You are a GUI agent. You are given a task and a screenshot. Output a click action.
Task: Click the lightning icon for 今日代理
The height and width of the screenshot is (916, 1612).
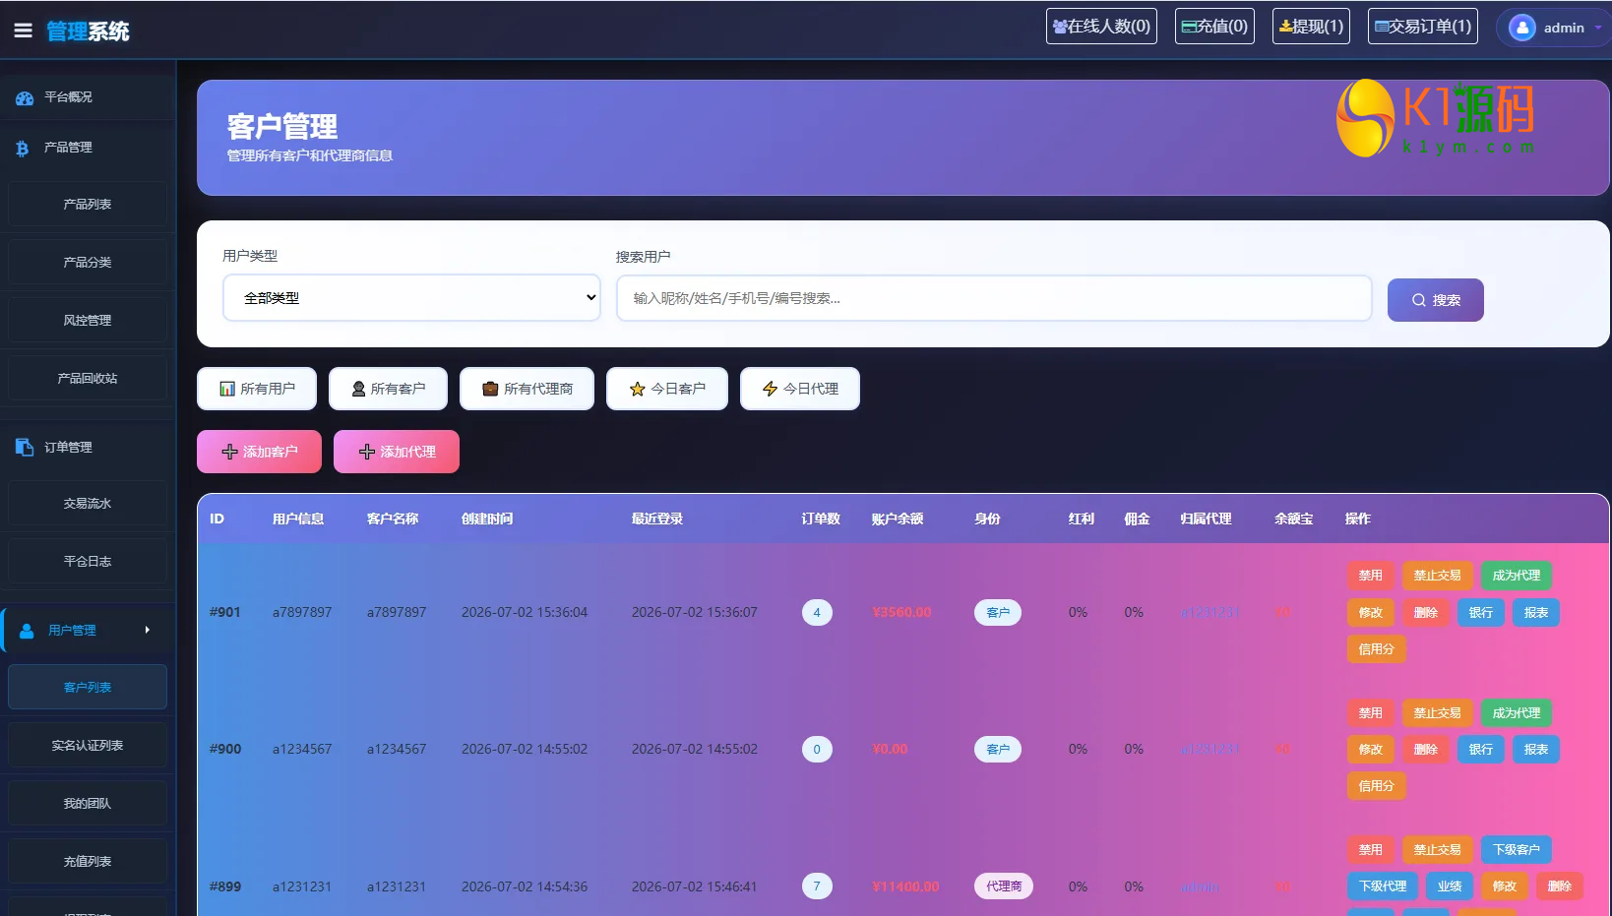click(770, 389)
